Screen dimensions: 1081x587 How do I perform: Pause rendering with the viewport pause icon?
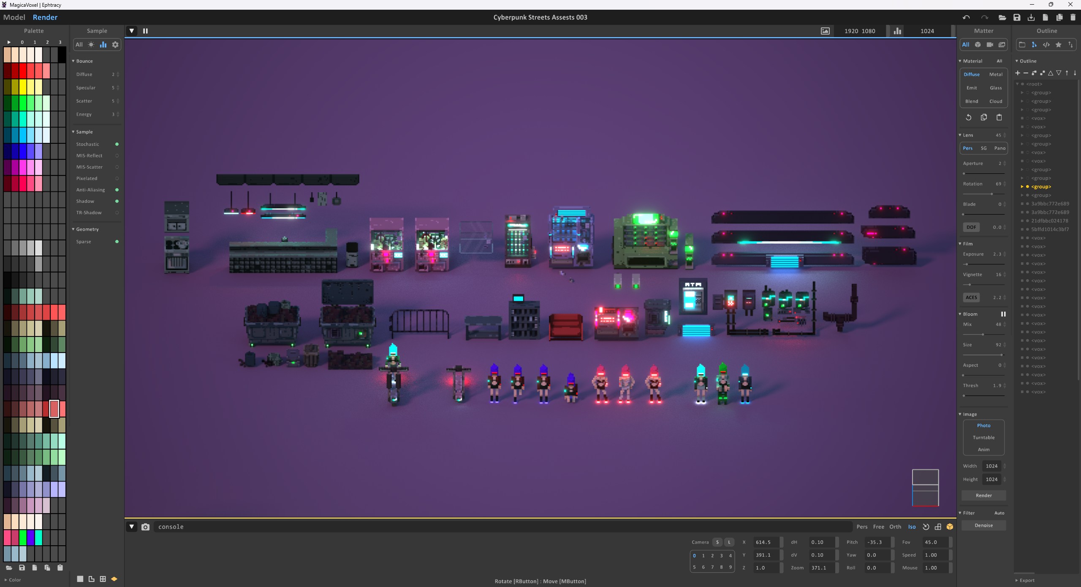pyautogui.click(x=145, y=31)
